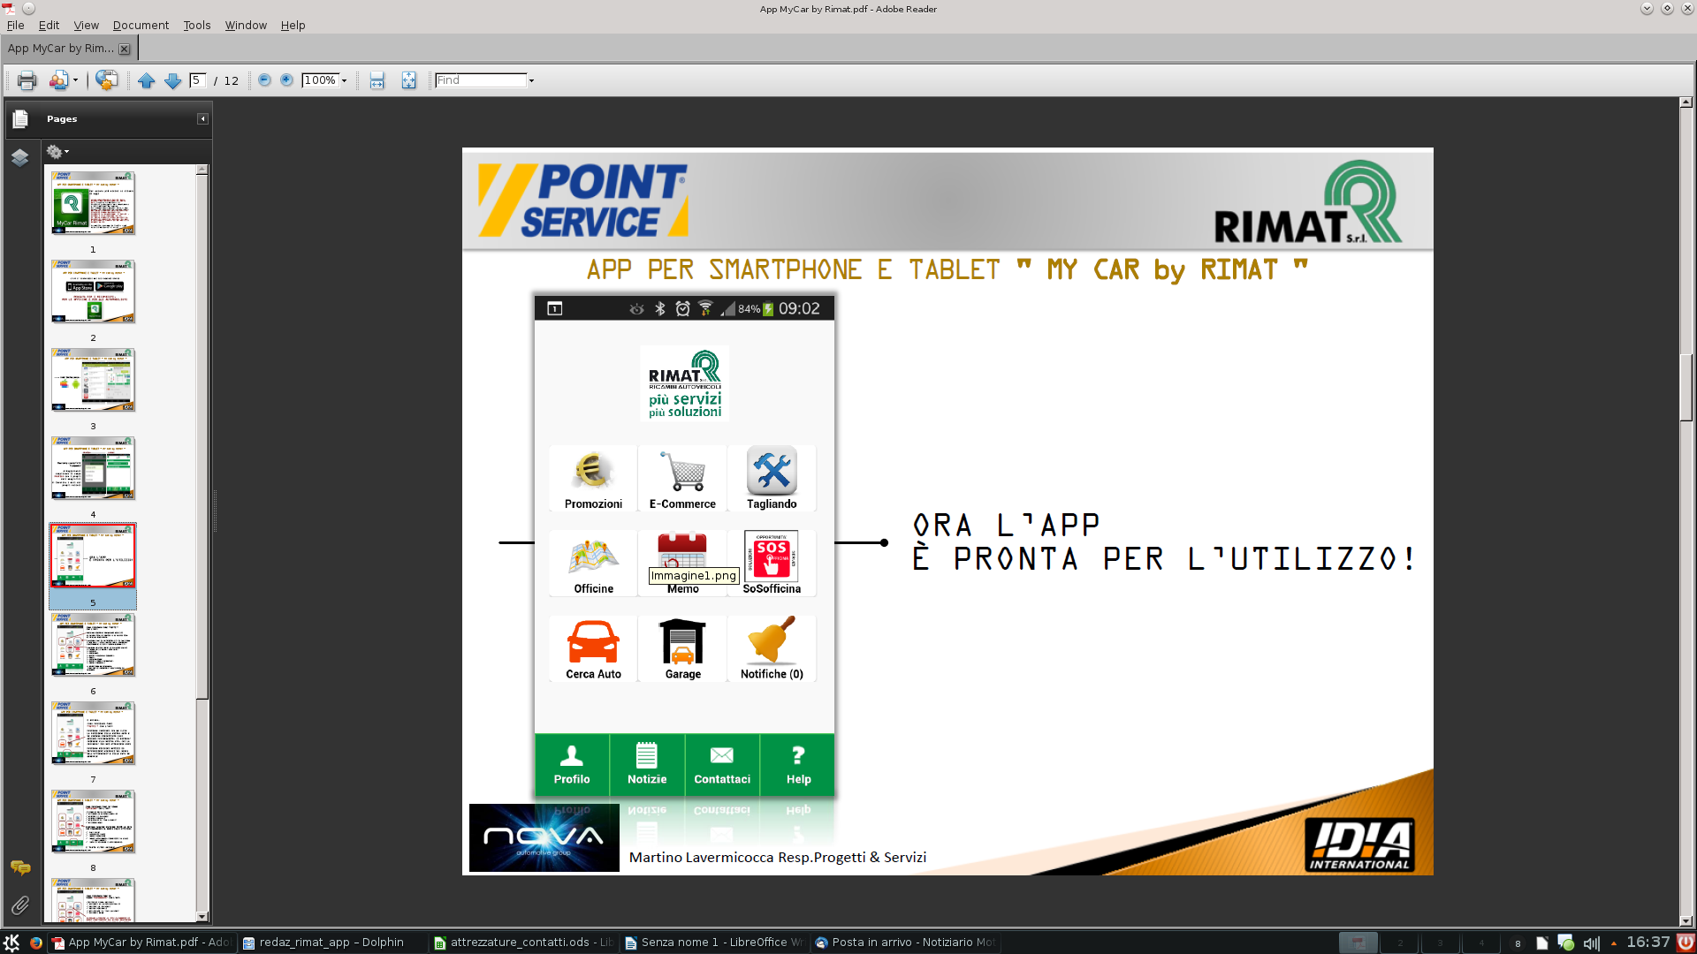Open the File menu

click(x=16, y=25)
